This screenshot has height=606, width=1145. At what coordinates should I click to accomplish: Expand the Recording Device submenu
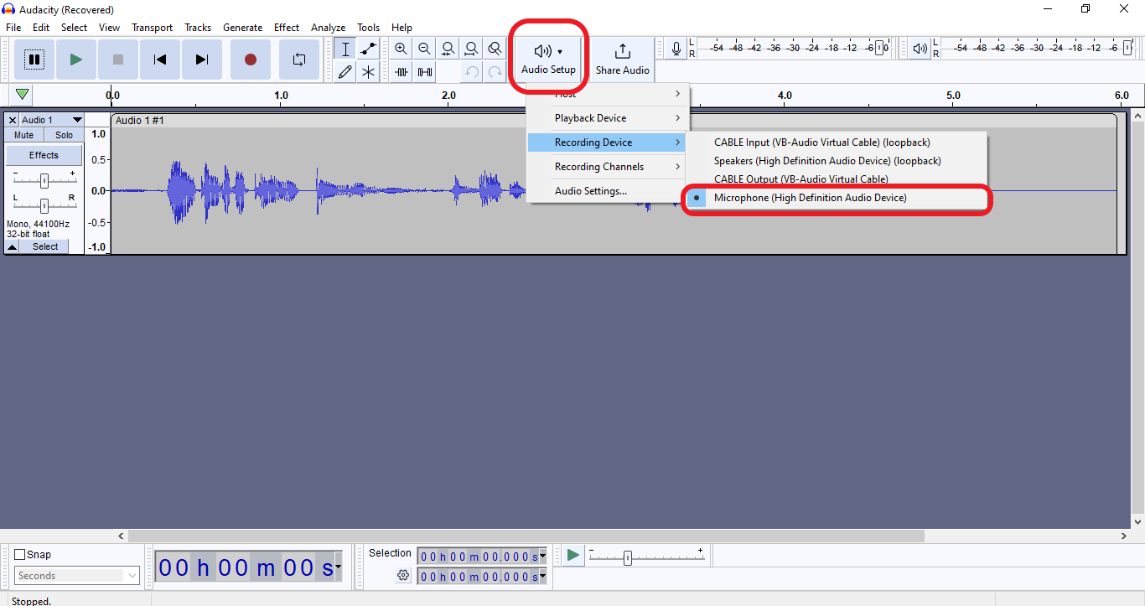[608, 142]
